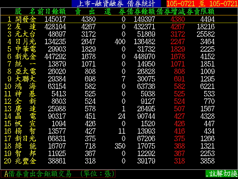This screenshot has width=238, height=179.
Task: Click 券賣限額 value 25582 for 元大台
Action: [x=206, y=34]
